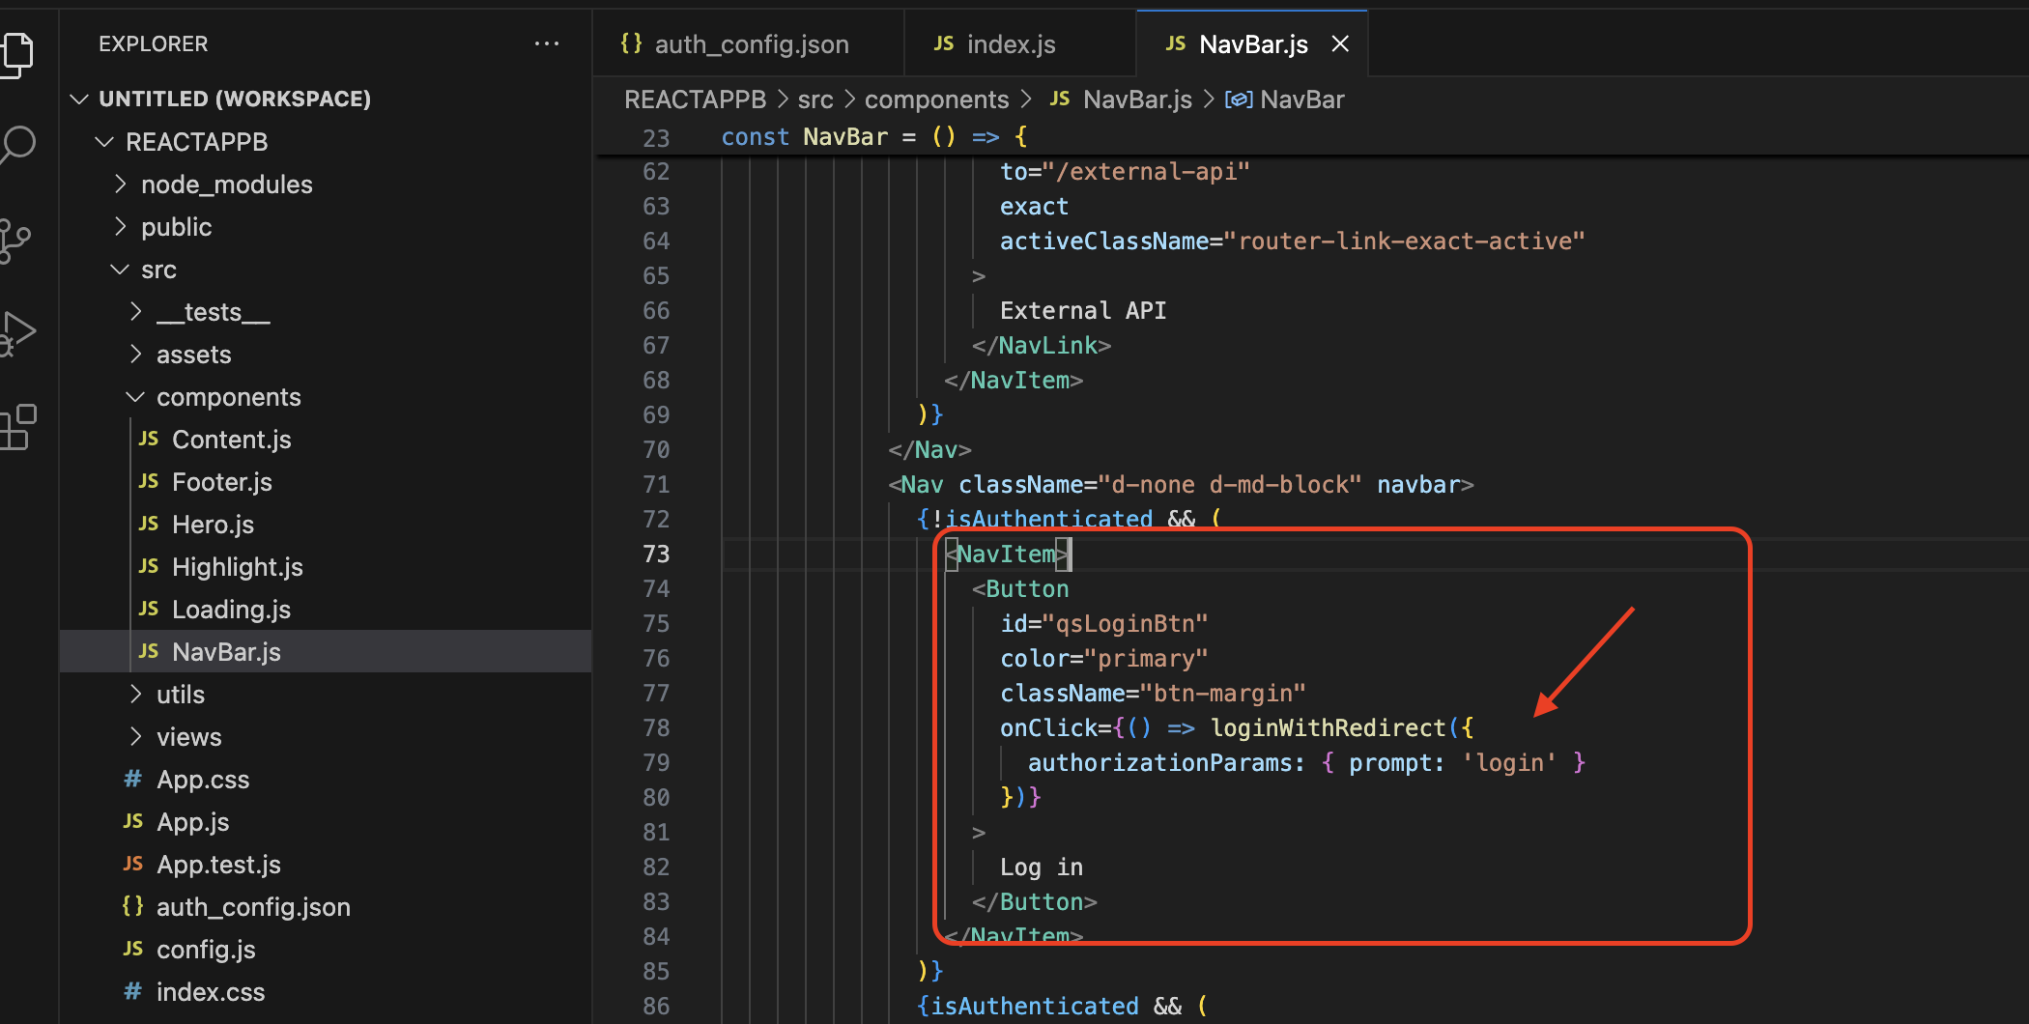The height and width of the screenshot is (1024, 2029).
Task: Open the Source Control view icon
Action: pos(14,241)
